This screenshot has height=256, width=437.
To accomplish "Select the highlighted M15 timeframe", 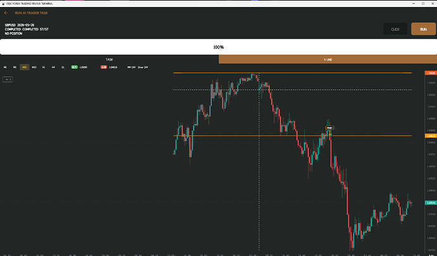I will (x=25, y=67).
